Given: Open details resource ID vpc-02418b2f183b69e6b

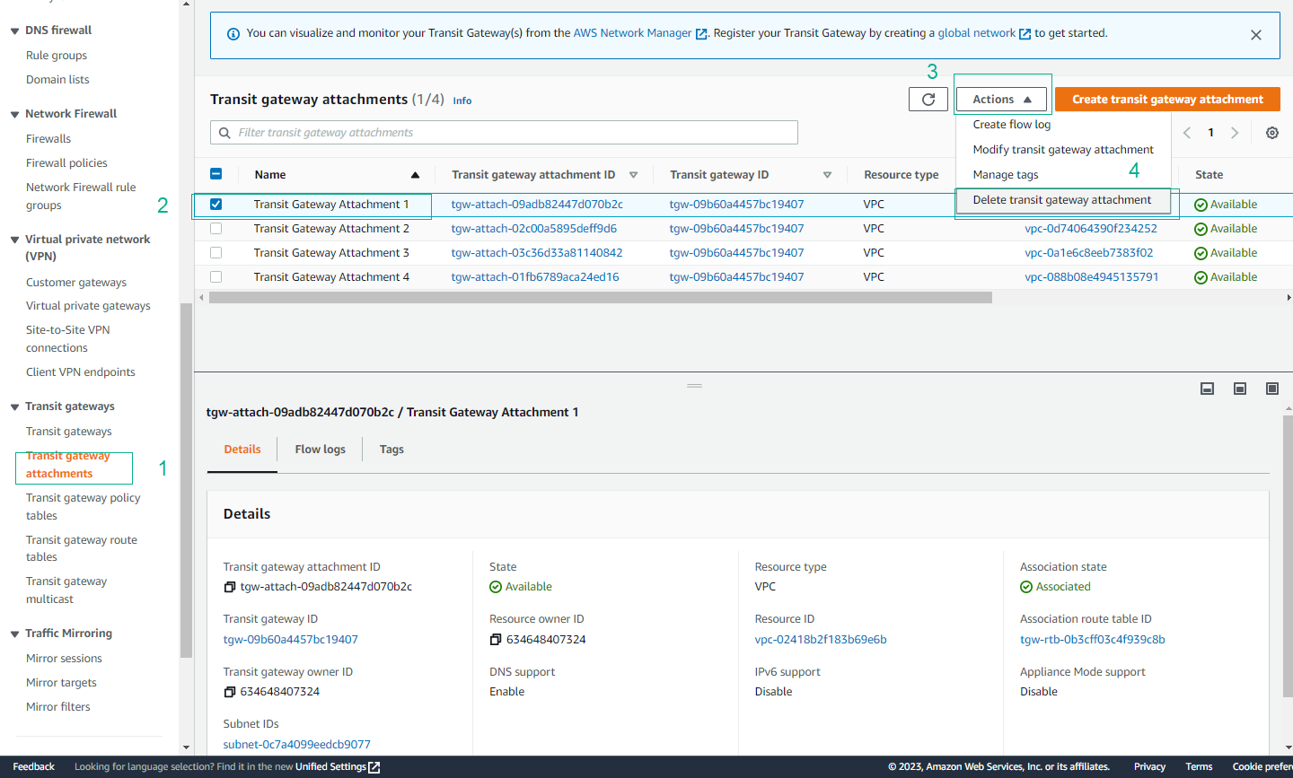Looking at the screenshot, I should point(821,640).
